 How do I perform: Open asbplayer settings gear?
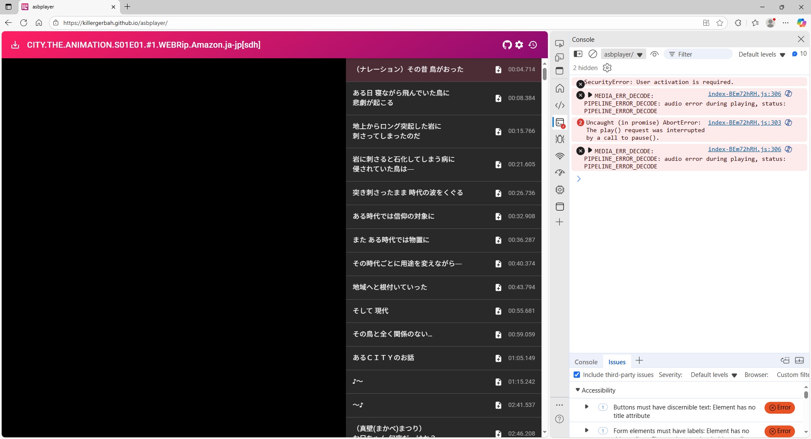click(x=519, y=45)
